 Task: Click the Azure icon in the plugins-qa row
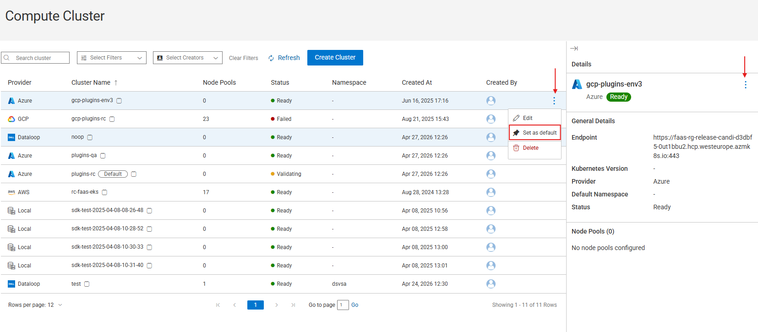pos(11,156)
